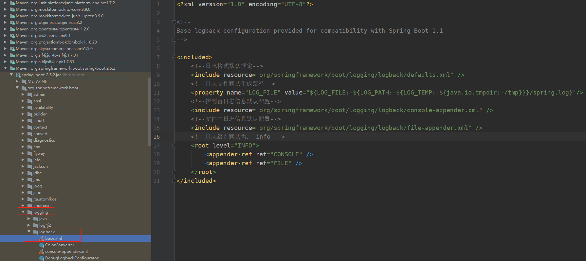Click the fold end marker at line 21

174,181
